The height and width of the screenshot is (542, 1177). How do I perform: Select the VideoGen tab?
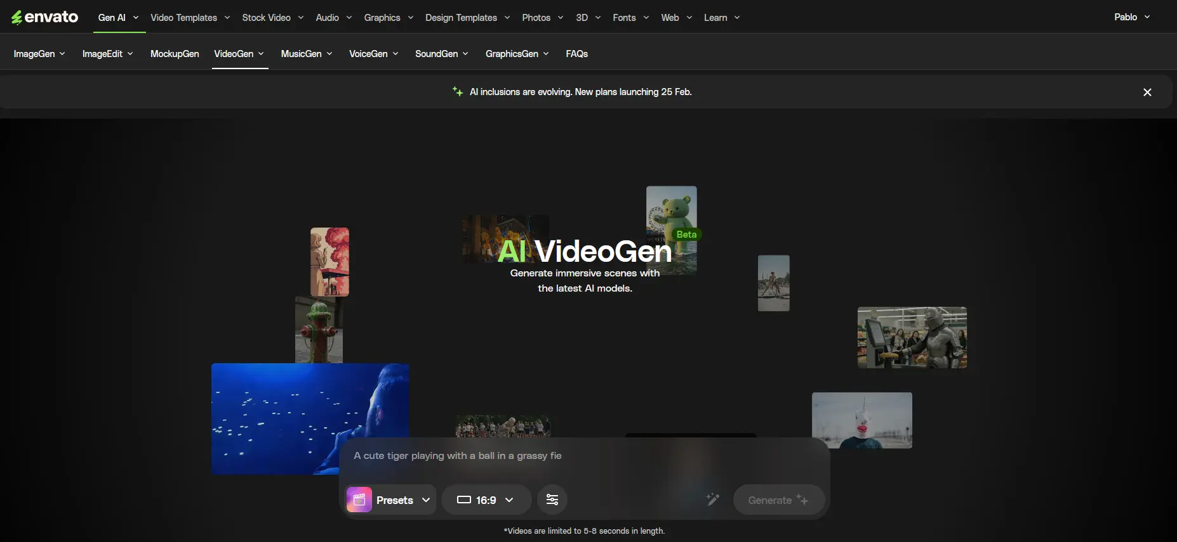point(239,54)
